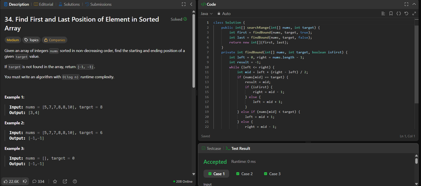Select the Case 2 result
The image size is (421, 186).
pos(244,174)
